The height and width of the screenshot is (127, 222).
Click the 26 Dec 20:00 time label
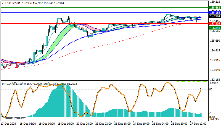(x=179, y=124)
